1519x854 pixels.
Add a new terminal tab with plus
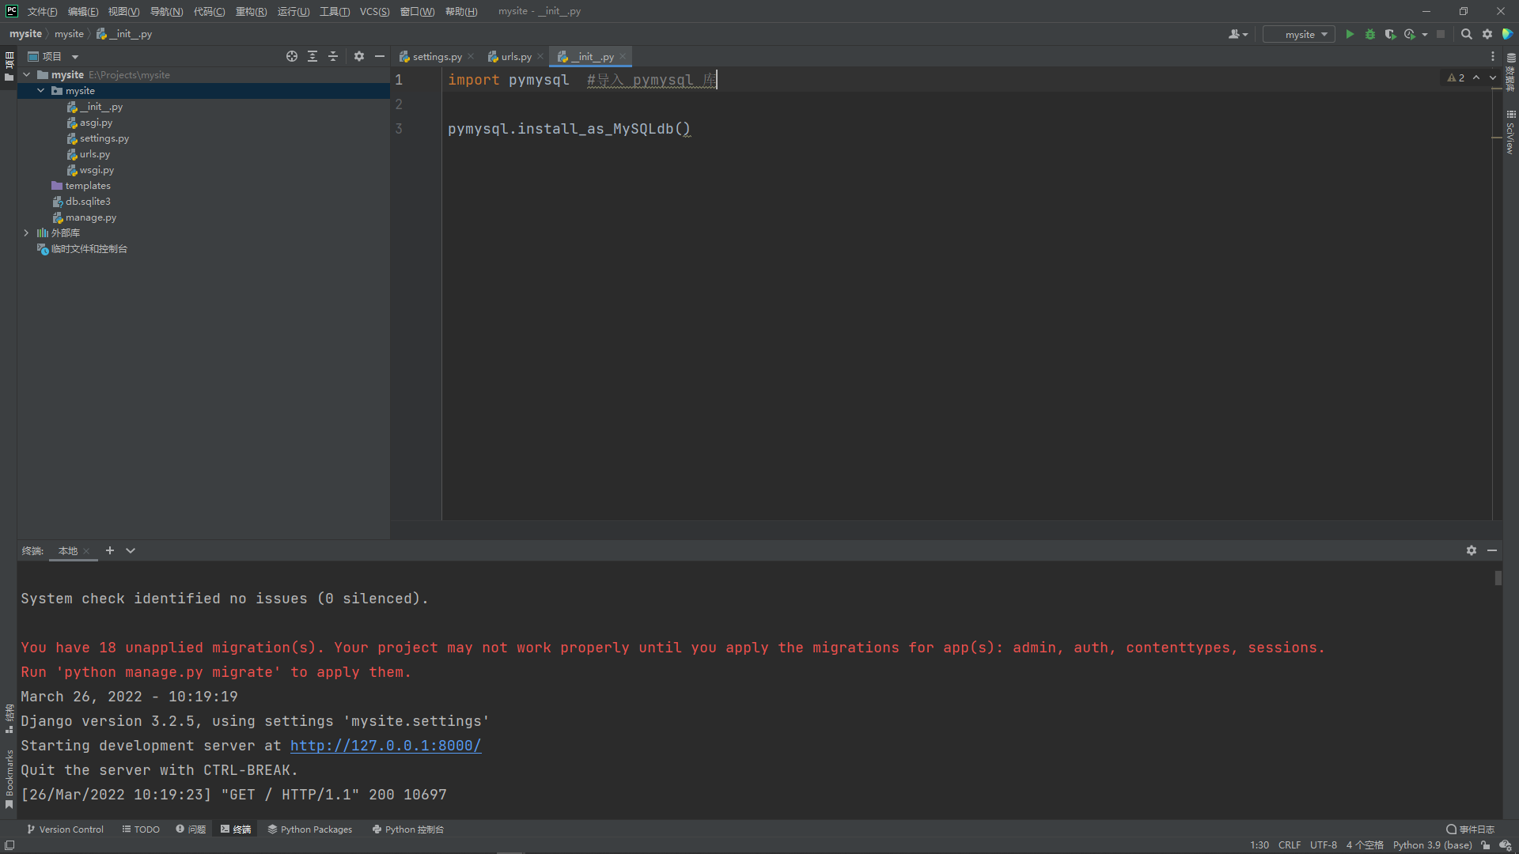pos(110,550)
